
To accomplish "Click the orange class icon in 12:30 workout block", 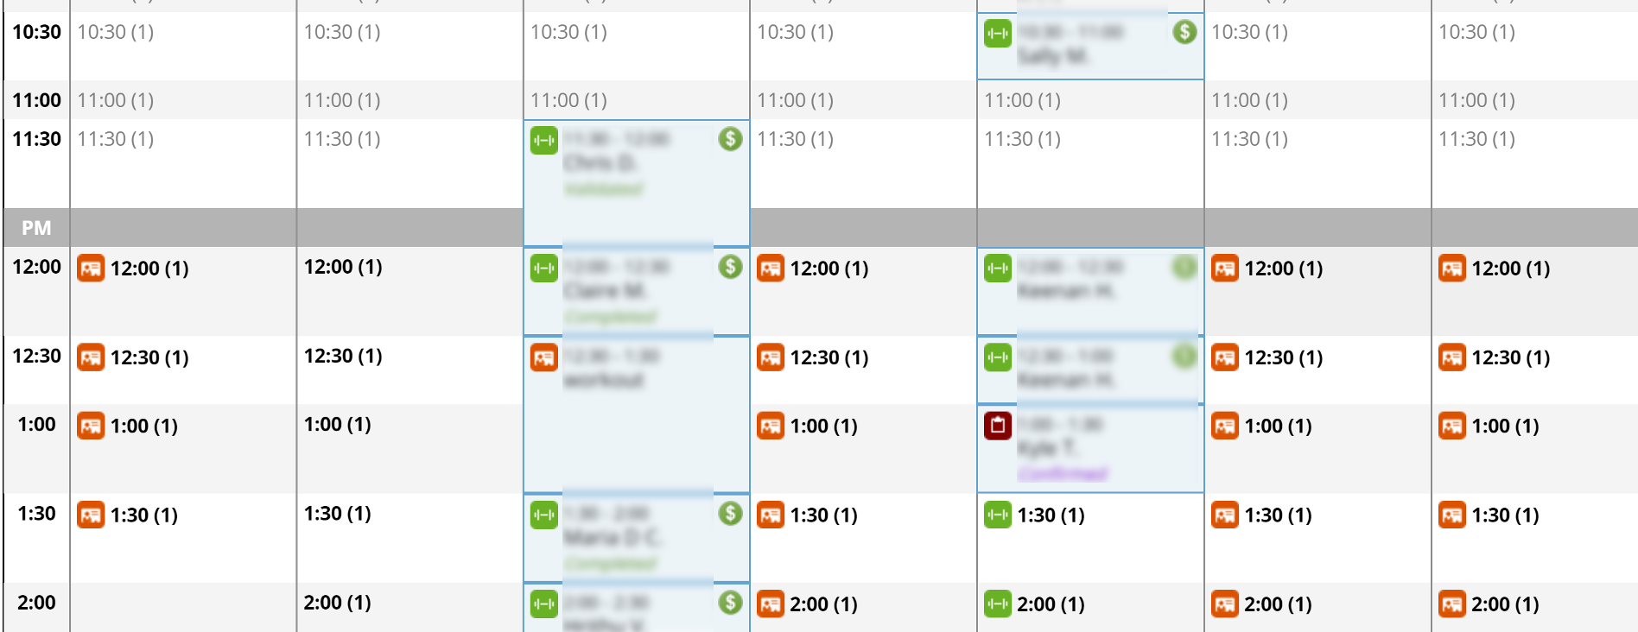I will click(x=543, y=357).
